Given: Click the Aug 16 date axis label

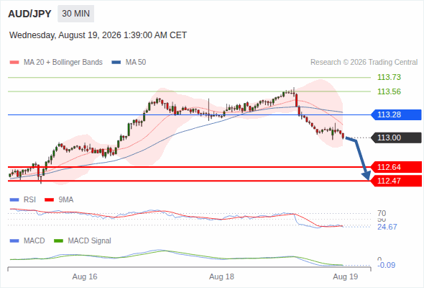Looking at the screenshot, I should 85,276.
